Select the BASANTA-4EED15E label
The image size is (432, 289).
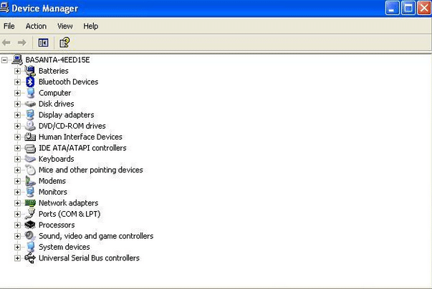57,60
